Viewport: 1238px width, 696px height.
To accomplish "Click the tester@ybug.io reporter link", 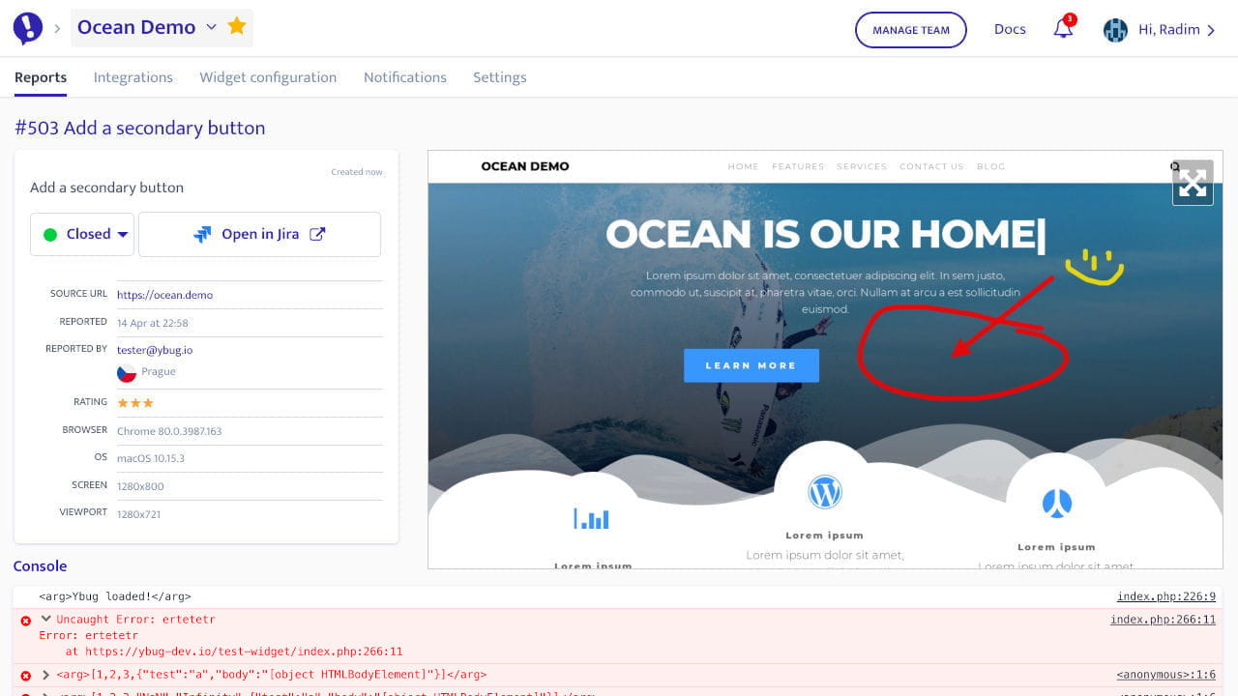I will (x=155, y=350).
